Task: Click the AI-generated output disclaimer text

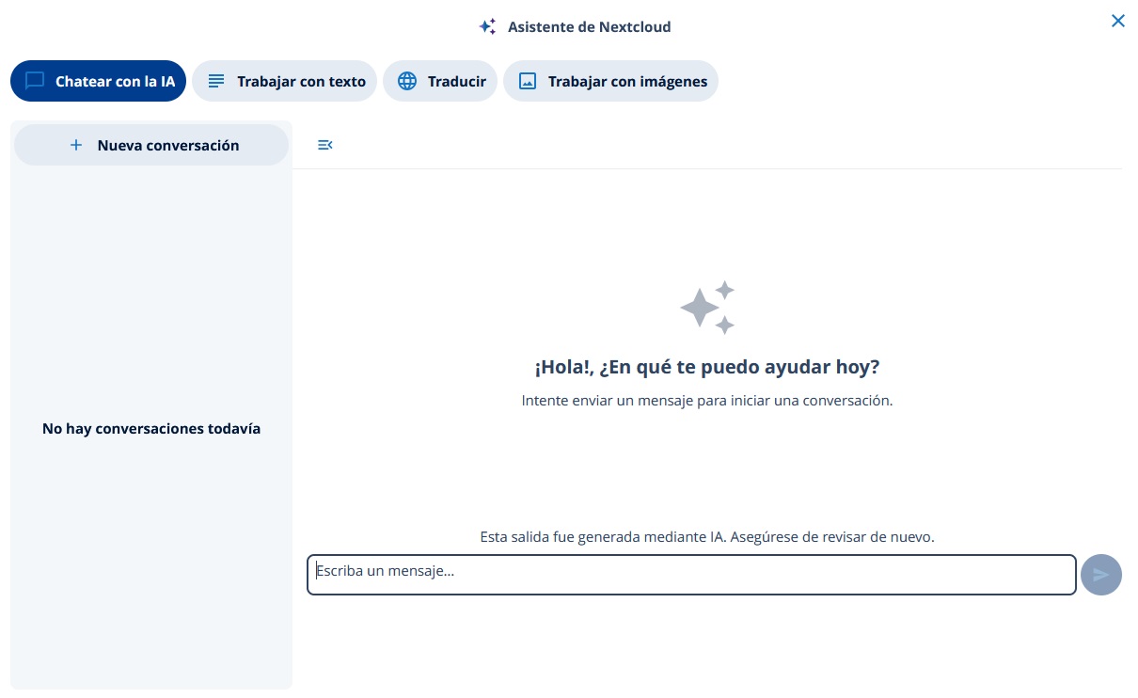Action: (707, 537)
